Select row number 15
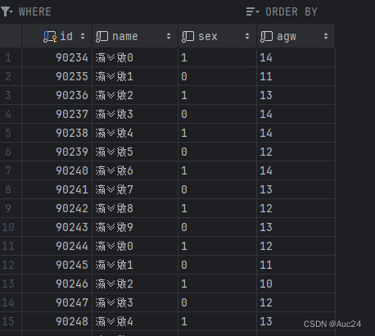 tap(11, 321)
